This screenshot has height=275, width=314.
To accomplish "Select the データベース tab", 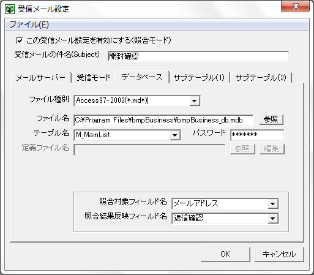I will [142, 77].
